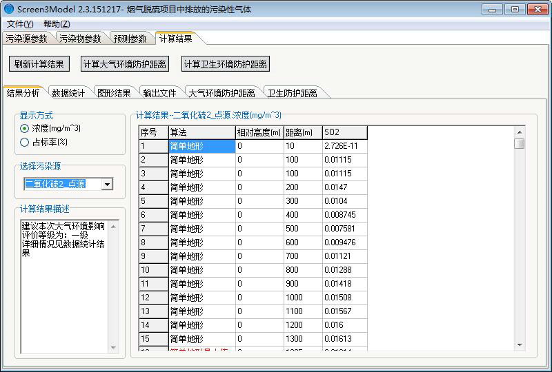552x372 pixels.
Task: Click the SO2 value 0.008745
Action: [345, 215]
